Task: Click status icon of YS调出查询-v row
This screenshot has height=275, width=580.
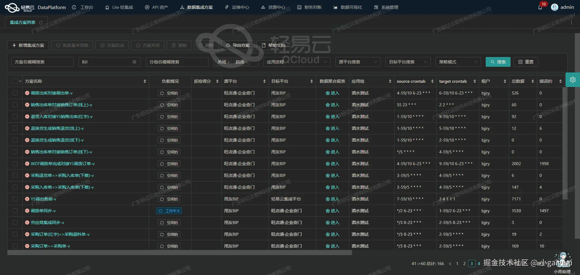Action: [x=27, y=199]
